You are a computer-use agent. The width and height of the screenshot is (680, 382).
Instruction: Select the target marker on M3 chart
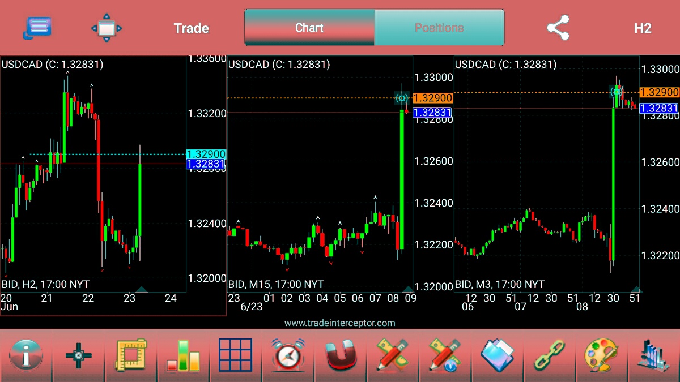tap(617, 92)
